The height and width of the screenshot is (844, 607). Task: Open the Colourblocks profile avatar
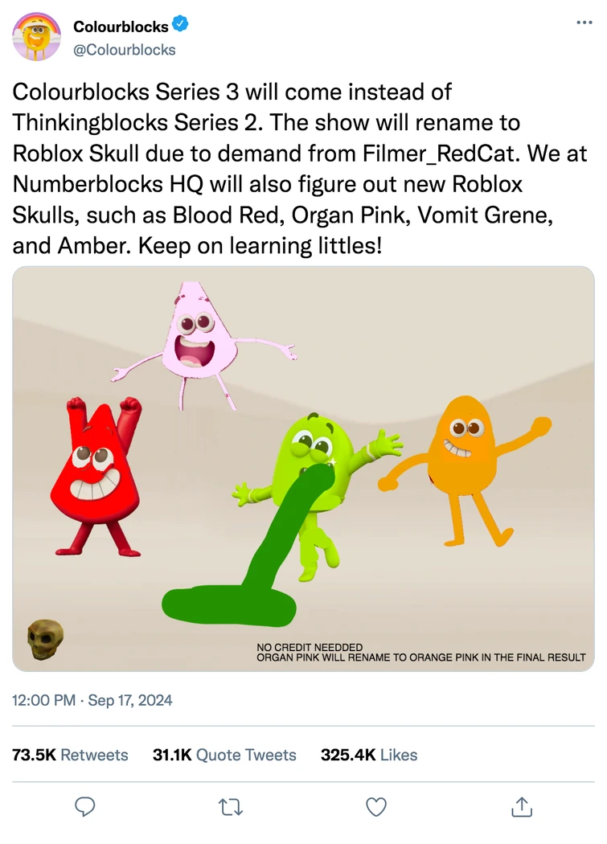(x=36, y=37)
